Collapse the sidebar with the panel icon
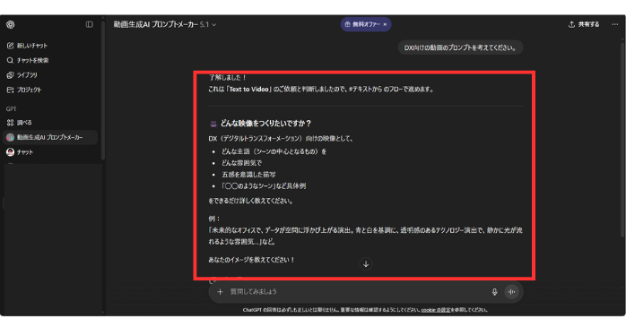This screenshot has width=626, height=327. click(89, 25)
